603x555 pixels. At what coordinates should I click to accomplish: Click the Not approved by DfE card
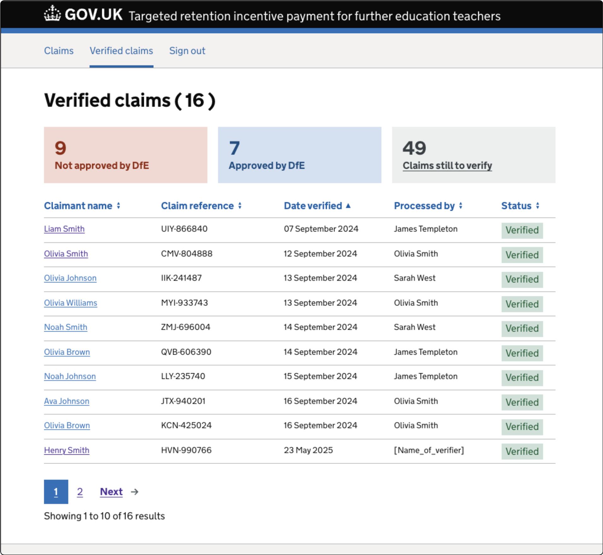125,155
